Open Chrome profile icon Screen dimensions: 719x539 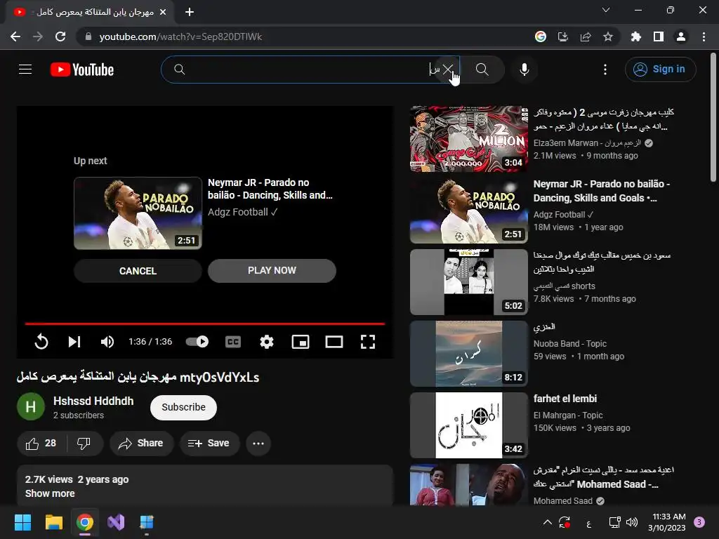(x=681, y=36)
